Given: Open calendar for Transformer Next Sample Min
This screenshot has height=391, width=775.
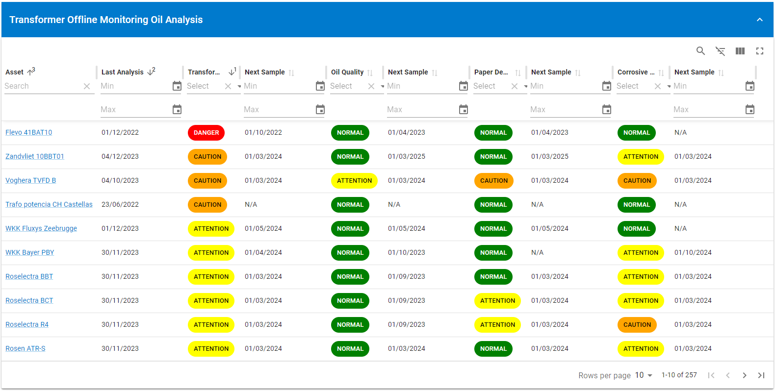Looking at the screenshot, I should click(320, 86).
